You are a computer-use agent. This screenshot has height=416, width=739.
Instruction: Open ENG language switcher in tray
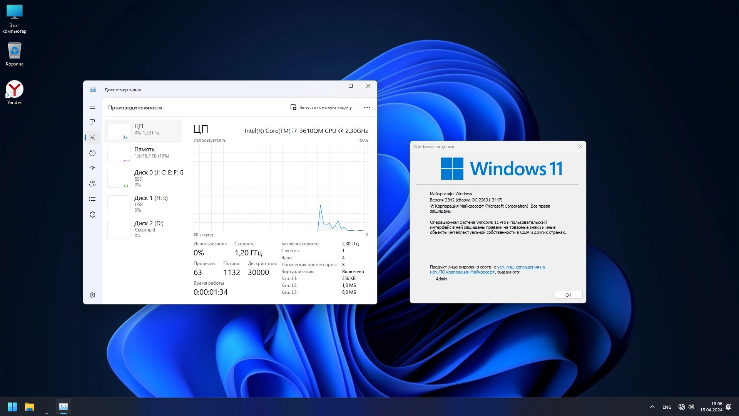click(667, 407)
